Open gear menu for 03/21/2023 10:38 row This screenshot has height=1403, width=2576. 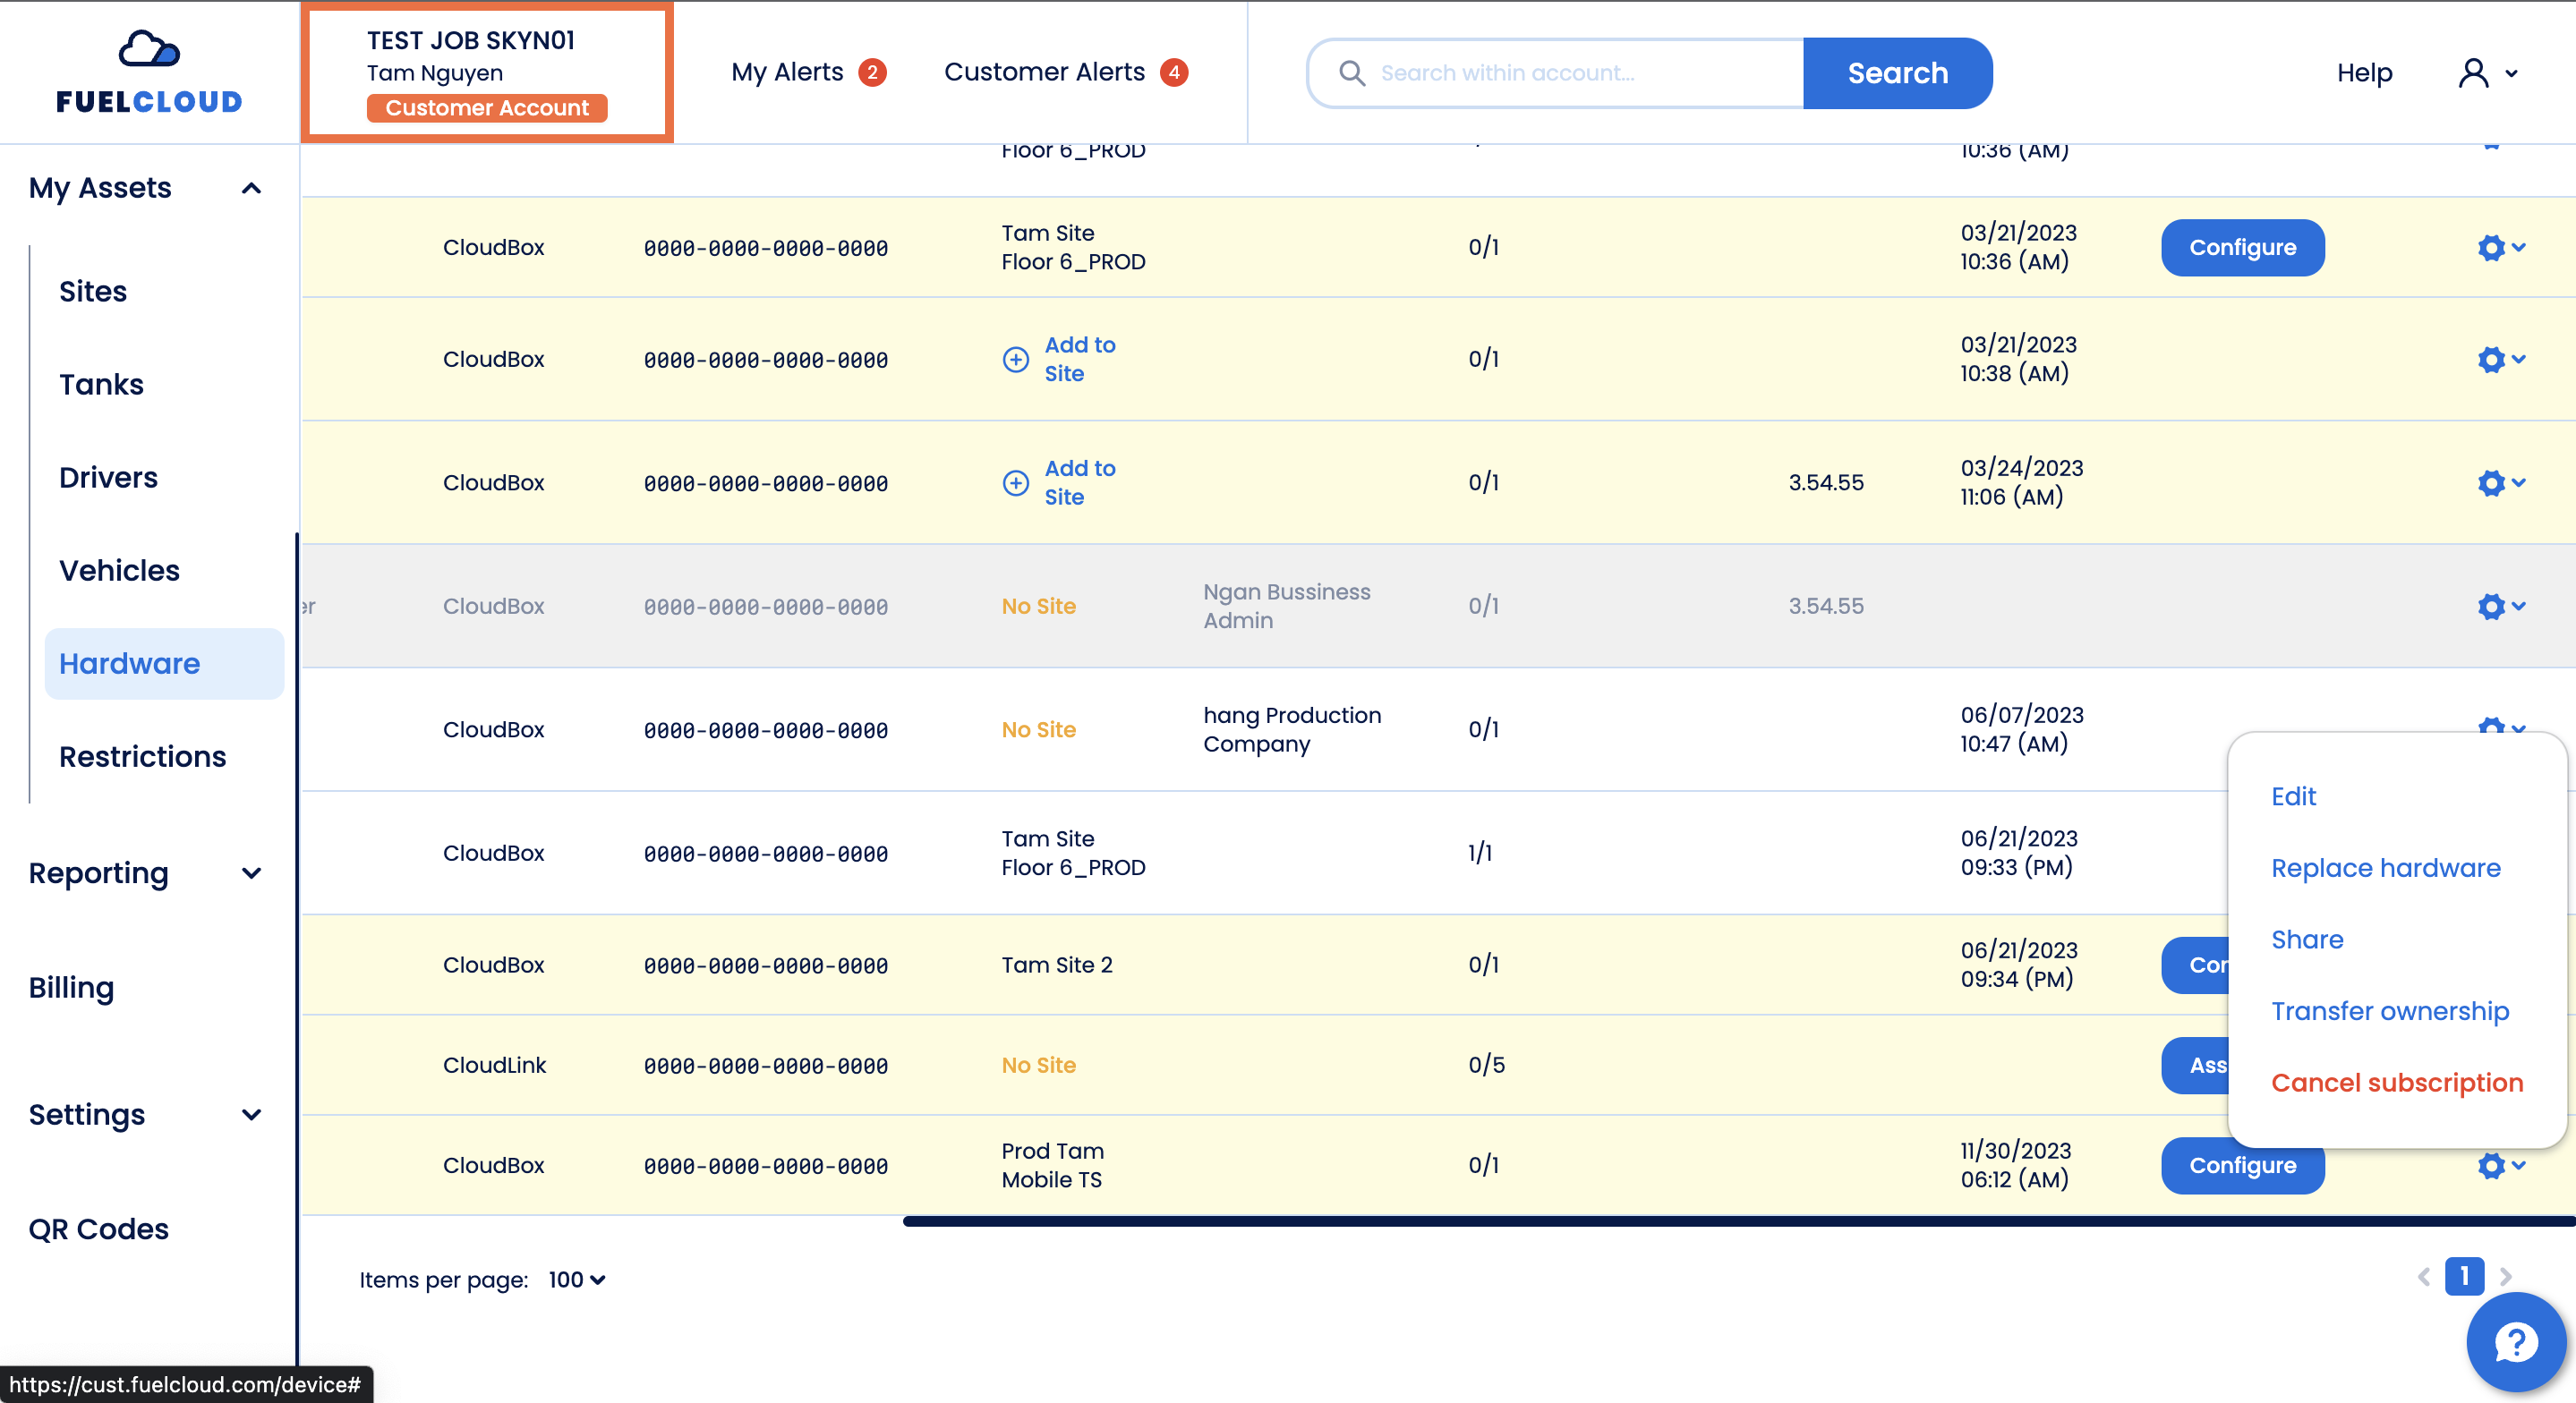tap(2501, 359)
